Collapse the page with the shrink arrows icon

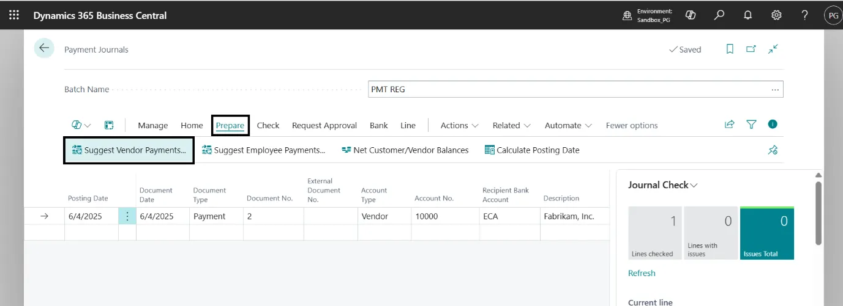pos(773,49)
